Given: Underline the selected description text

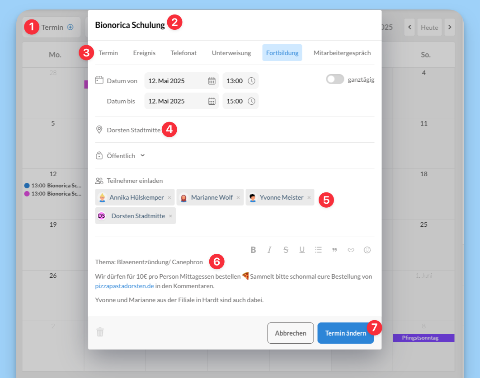Looking at the screenshot, I should 302,250.
